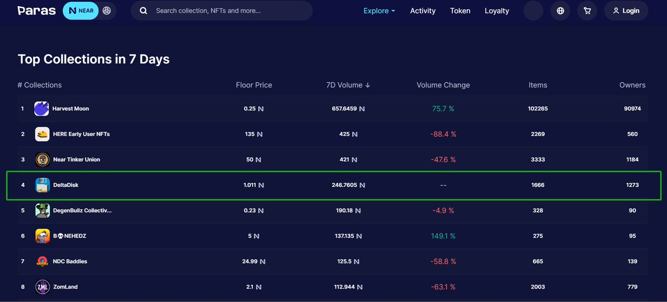
Task: Open the ZomLand collection avatar
Action: (x=42, y=287)
